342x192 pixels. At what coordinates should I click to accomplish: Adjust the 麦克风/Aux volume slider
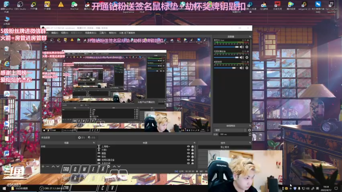click(226, 47)
